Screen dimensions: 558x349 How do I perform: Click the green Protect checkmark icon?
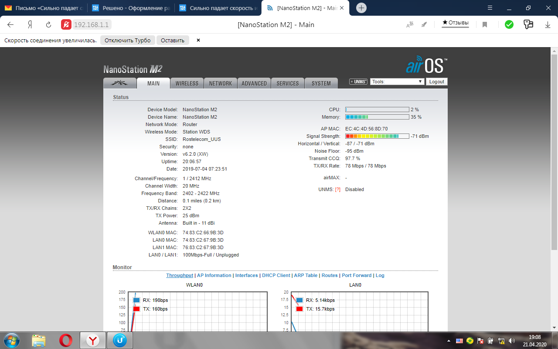[x=509, y=24]
